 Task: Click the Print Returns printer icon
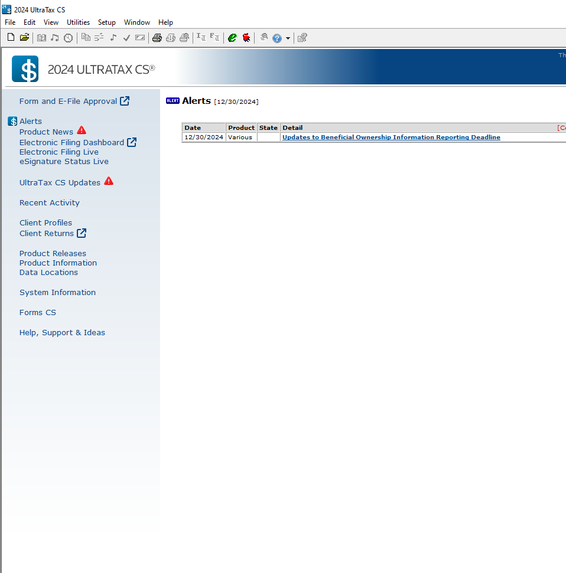coord(157,38)
